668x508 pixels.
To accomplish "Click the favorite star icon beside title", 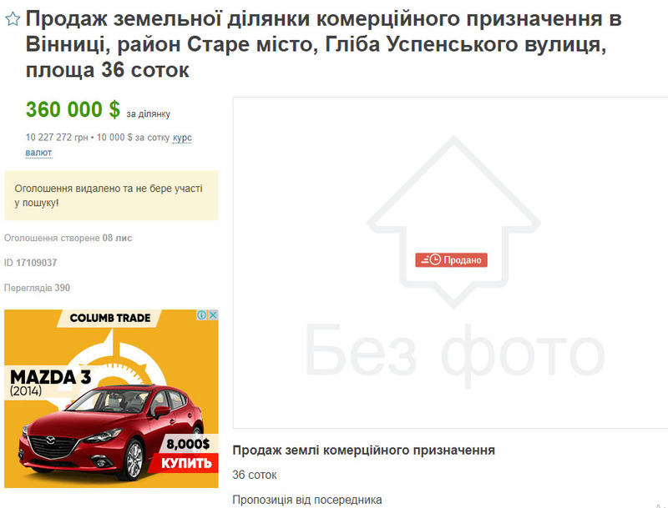I will click(x=13, y=19).
